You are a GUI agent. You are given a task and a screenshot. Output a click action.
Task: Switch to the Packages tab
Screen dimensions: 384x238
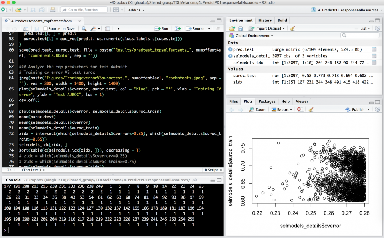click(x=267, y=101)
